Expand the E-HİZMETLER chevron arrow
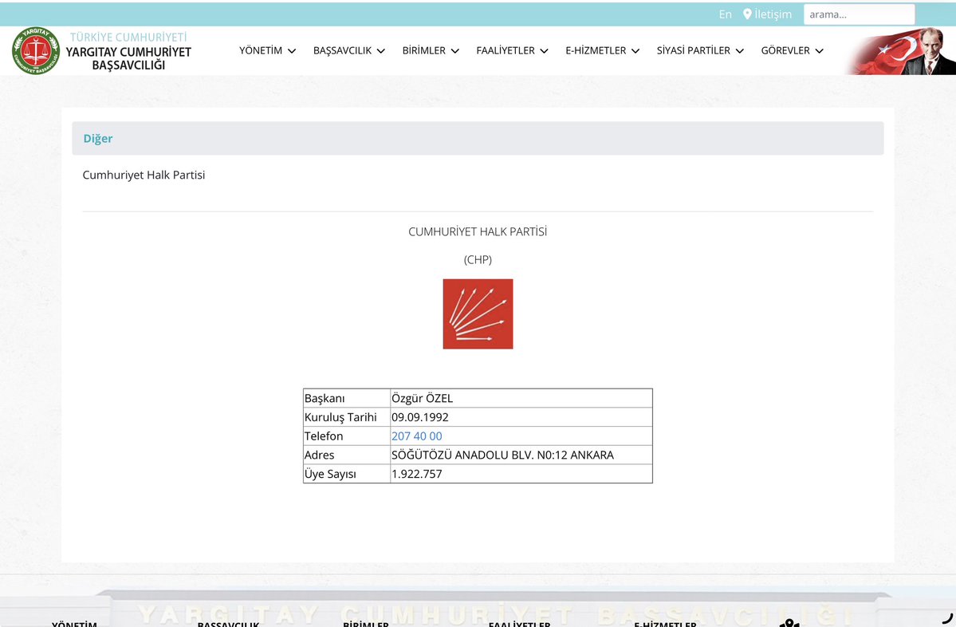 point(635,51)
